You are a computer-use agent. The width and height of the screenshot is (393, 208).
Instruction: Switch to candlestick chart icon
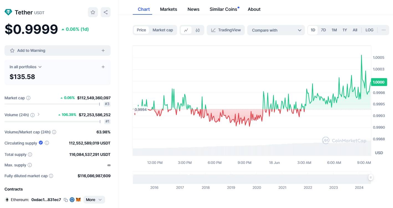click(198, 30)
